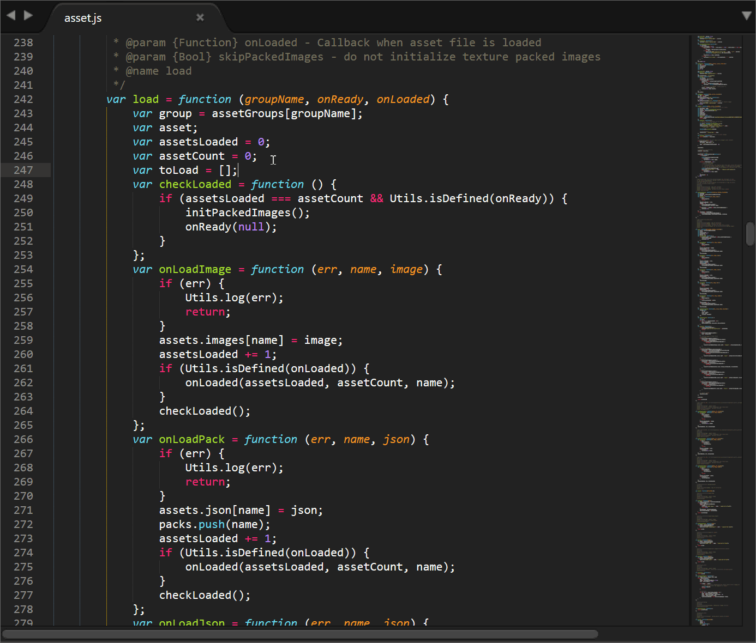756x643 pixels.
Task: Click line number 266 in the gutter
Action: click(x=23, y=439)
